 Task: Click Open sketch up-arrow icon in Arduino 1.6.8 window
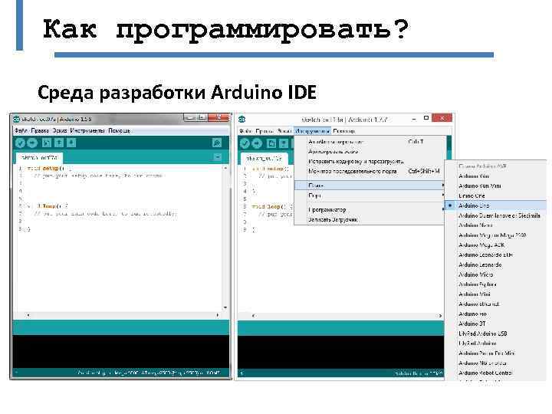[59, 143]
